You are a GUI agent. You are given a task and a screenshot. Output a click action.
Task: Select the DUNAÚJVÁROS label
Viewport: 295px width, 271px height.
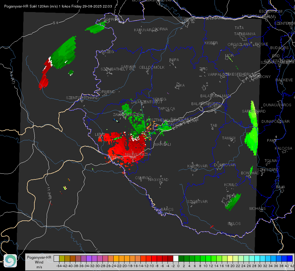click(x=277, y=105)
